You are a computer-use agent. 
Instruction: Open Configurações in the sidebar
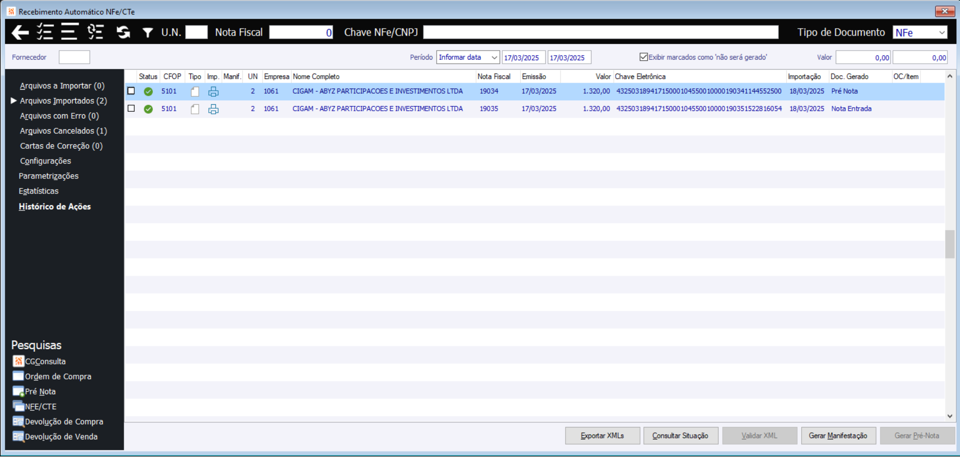(46, 161)
